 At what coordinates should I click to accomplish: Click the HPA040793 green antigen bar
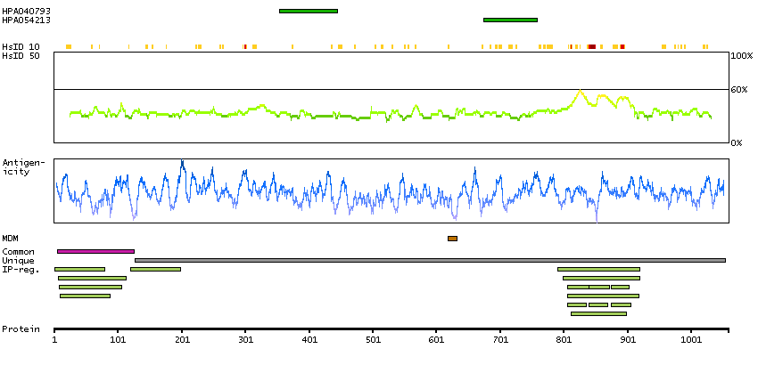click(309, 11)
